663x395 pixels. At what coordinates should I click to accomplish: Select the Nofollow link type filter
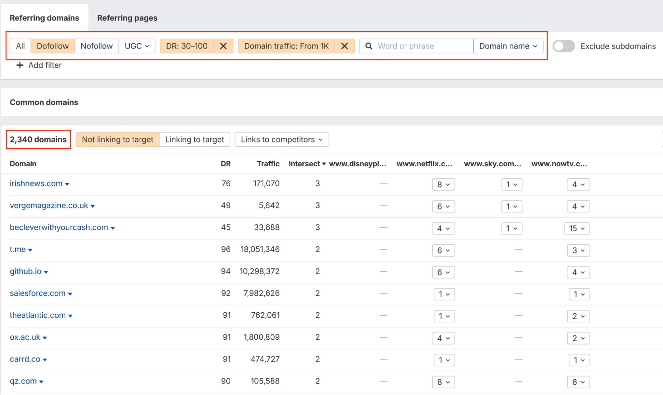click(97, 46)
